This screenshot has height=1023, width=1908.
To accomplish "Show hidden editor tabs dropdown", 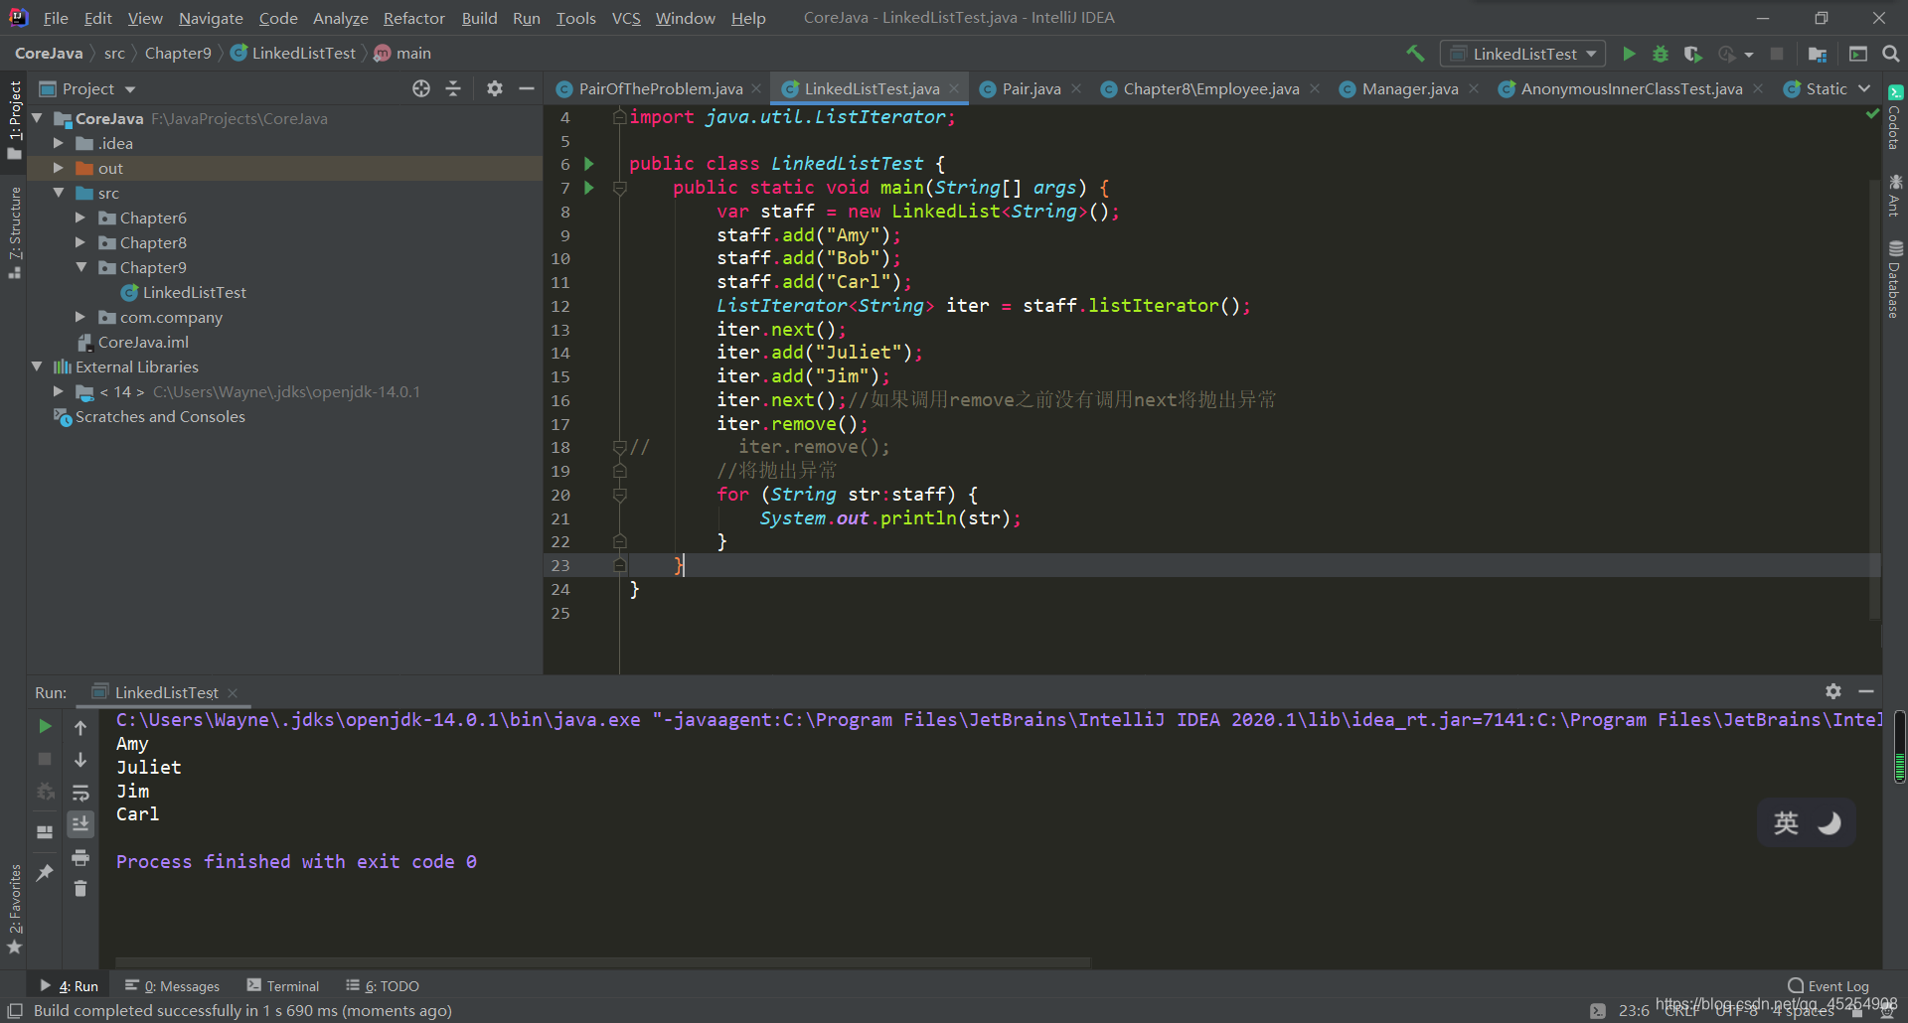I will (x=1864, y=88).
